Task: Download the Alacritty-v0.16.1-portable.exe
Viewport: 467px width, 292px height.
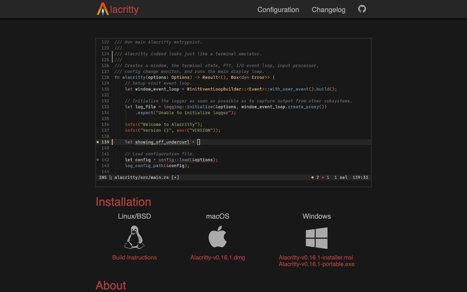Action: click(316, 264)
